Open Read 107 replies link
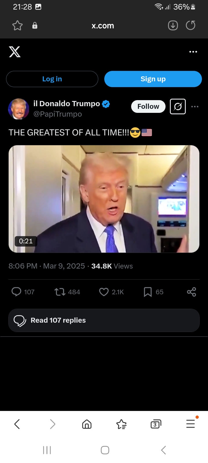This screenshot has height=463, width=208. [x=104, y=320]
